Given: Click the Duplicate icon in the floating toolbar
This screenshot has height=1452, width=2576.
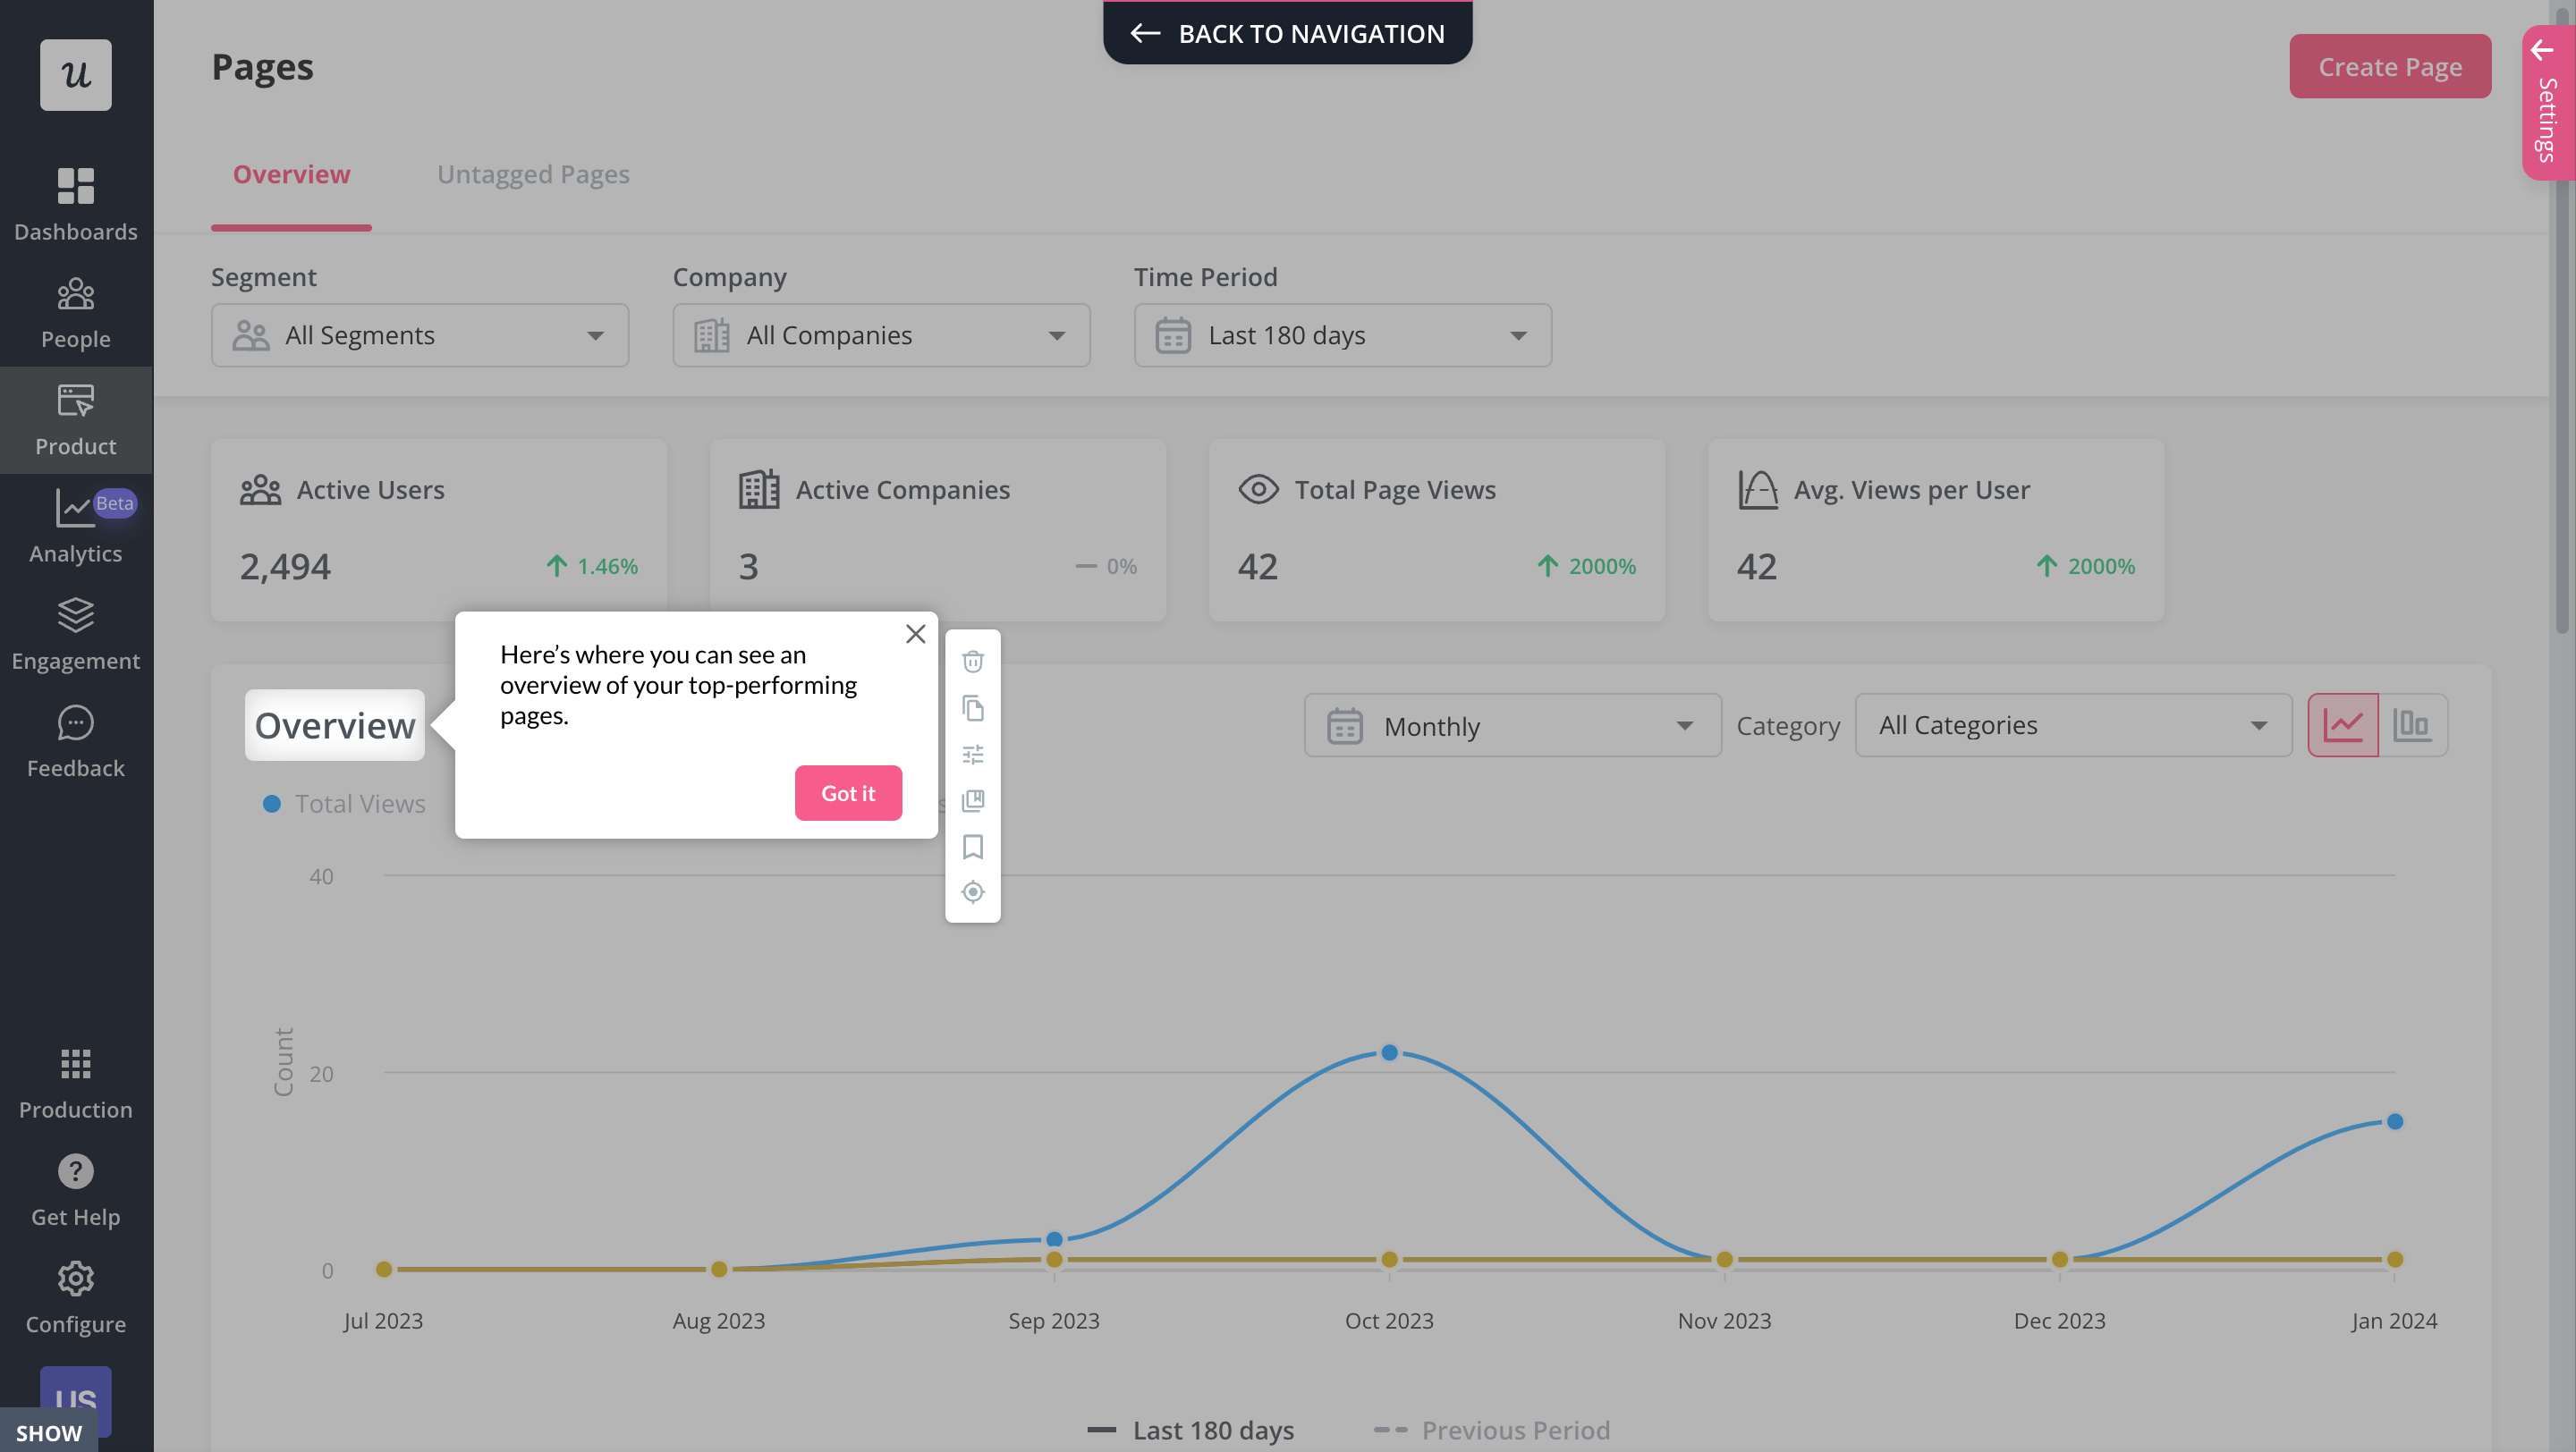Looking at the screenshot, I should [972, 708].
